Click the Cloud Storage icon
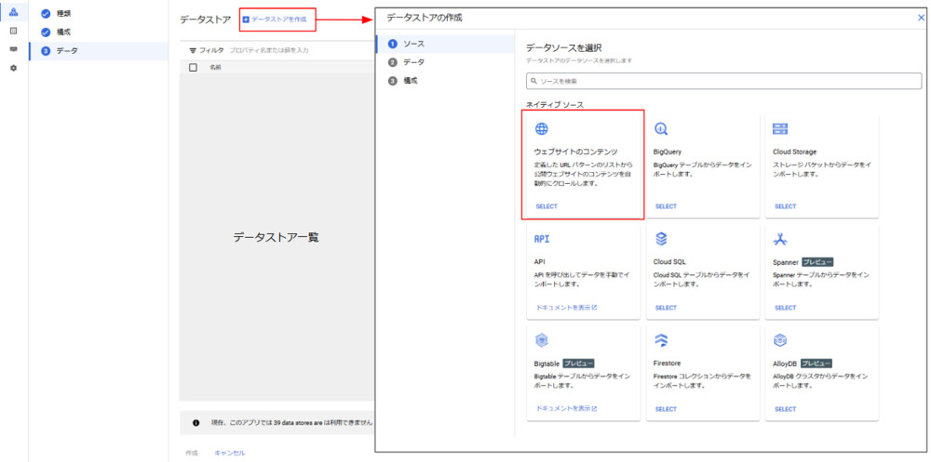 click(780, 128)
